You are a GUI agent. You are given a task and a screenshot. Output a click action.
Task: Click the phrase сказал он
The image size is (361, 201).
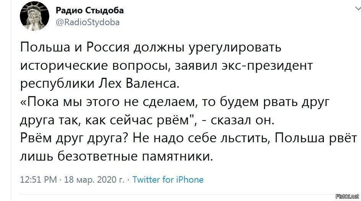(243, 120)
